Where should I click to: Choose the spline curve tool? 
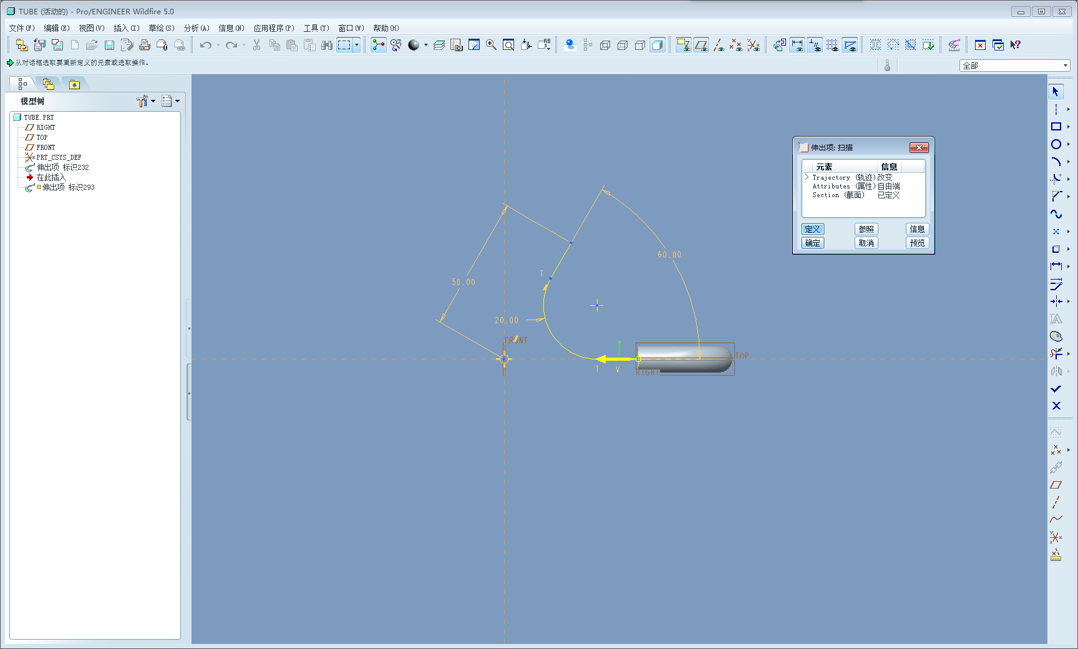click(1056, 214)
